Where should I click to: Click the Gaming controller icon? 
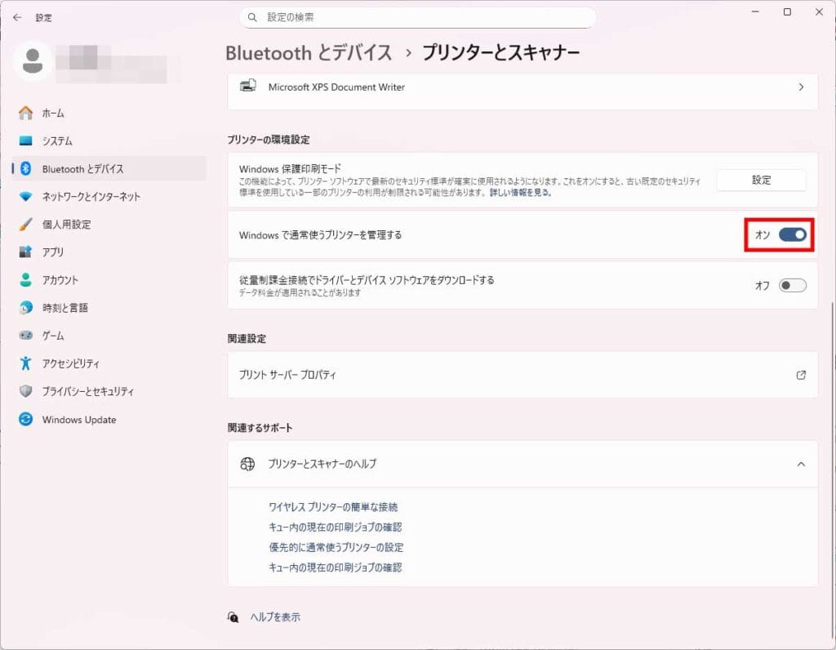pos(26,336)
